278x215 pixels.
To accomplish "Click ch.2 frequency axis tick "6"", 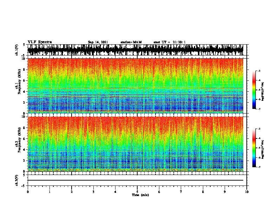I will point(25,139).
